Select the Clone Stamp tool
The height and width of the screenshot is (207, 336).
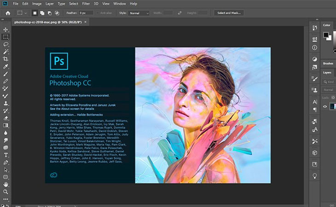coord(6,103)
